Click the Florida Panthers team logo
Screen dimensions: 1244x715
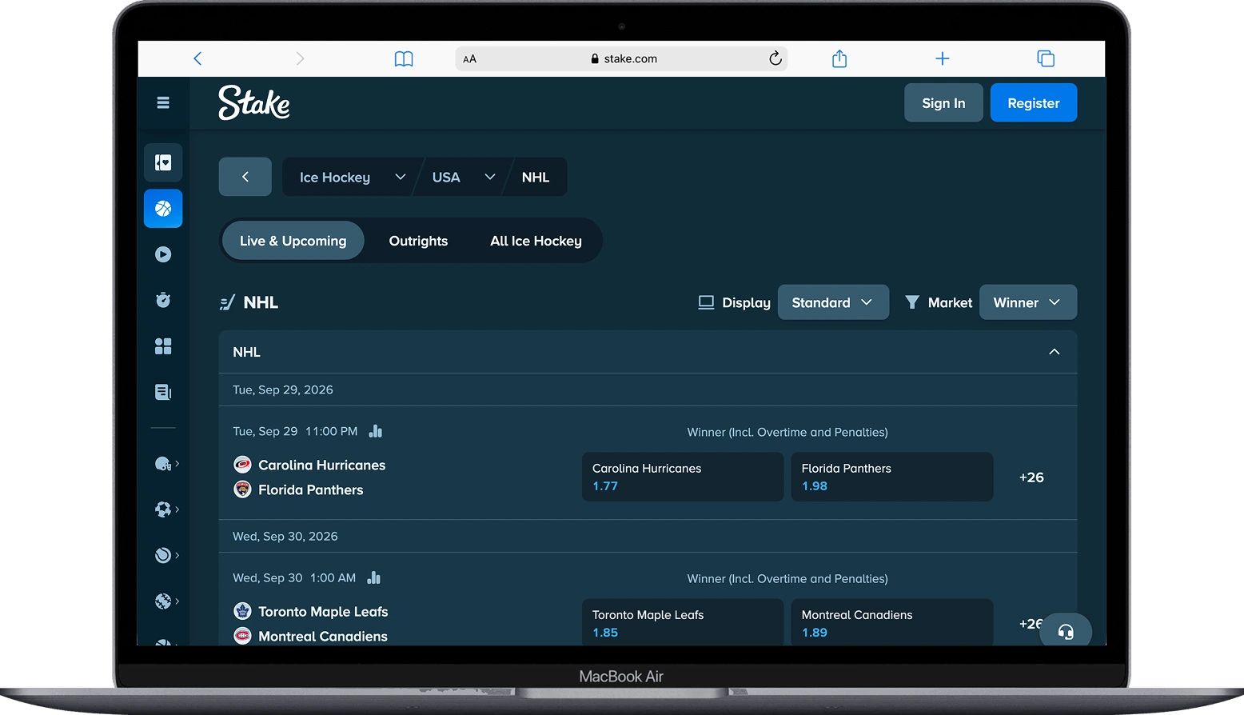pyautogui.click(x=242, y=489)
